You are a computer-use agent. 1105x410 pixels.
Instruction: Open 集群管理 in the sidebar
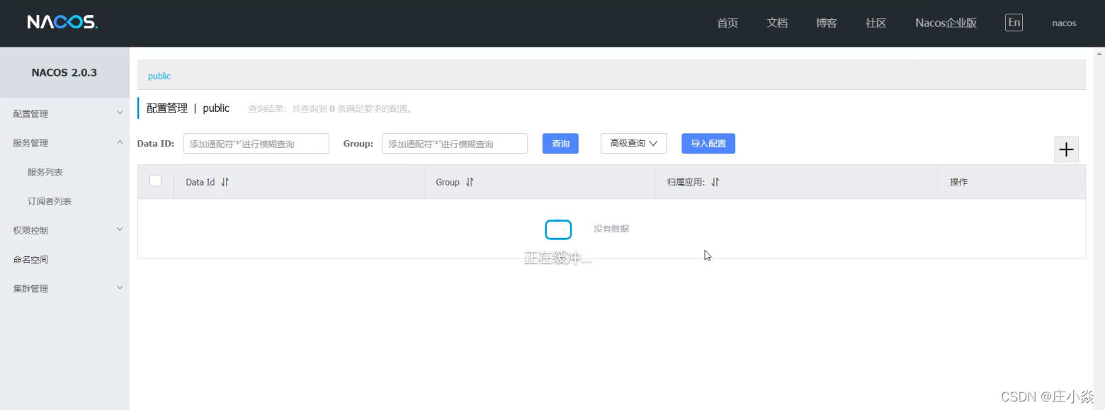click(30, 288)
